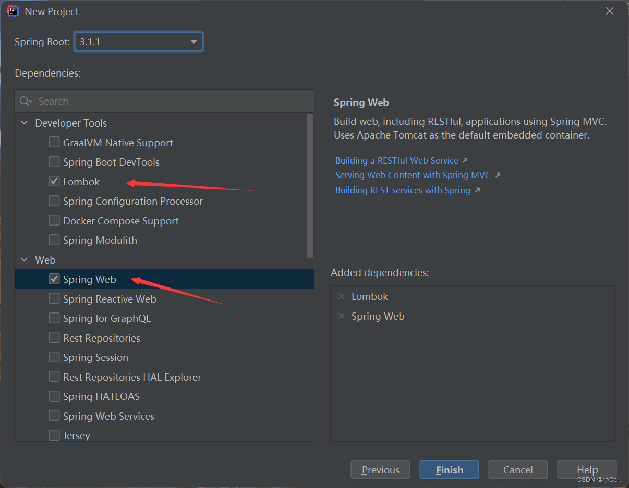Image resolution: width=629 pixels, height=488 pixels.
Task: Enable Spring Configuration Processor checkbox
Action: (x=54, y=201)
